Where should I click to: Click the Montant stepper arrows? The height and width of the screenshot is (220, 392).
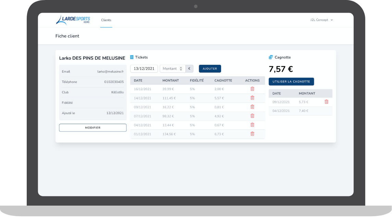[181, 69]
